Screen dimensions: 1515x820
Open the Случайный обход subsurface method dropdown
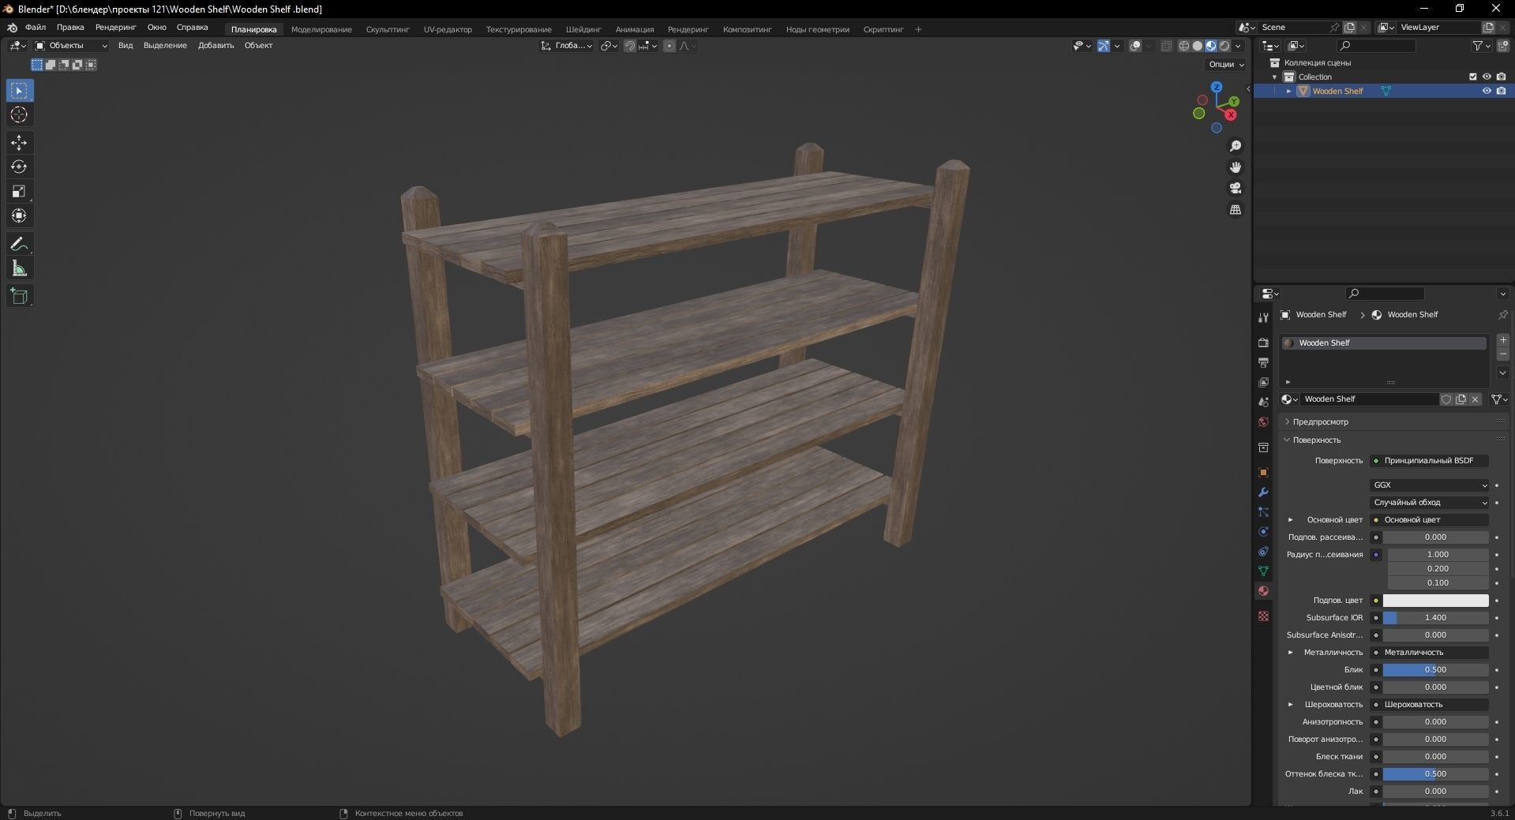pos(1430,503)
